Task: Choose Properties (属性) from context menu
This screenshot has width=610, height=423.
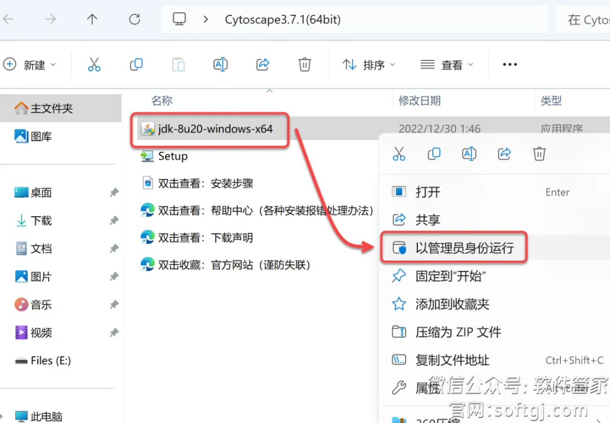Action: (x=494, y=388)
